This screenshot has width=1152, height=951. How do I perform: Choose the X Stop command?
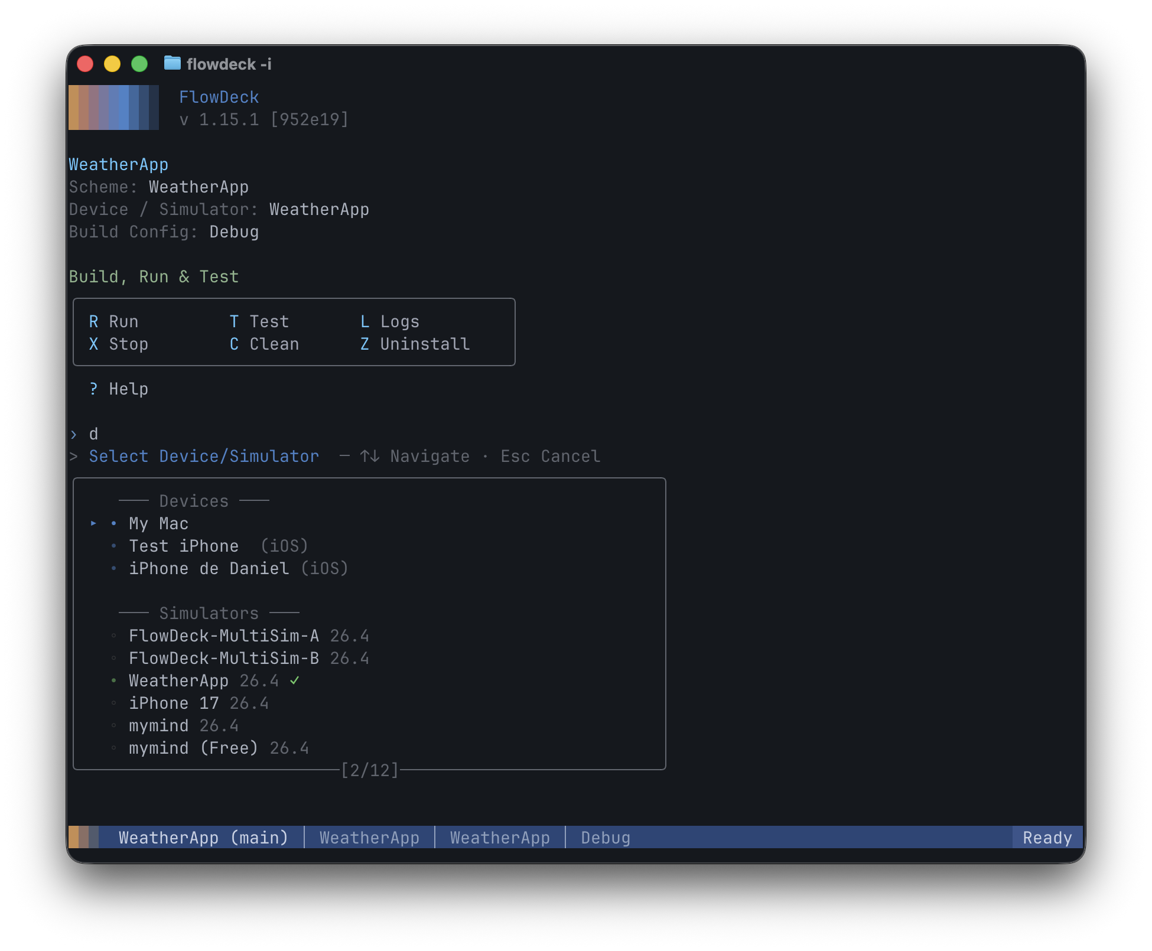[118, 344]
